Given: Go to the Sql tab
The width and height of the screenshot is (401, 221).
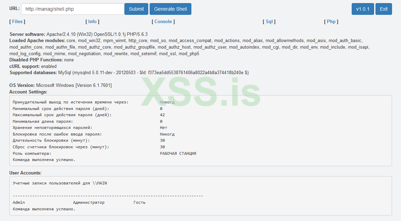Looking at the screenshot, I should tap(269, 21).
